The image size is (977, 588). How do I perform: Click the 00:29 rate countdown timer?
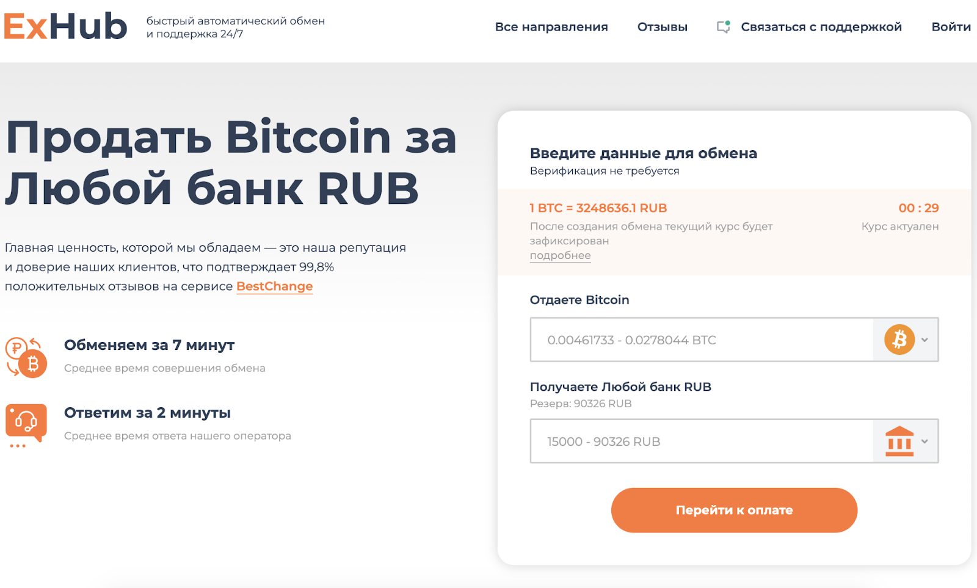click(918, 208)
